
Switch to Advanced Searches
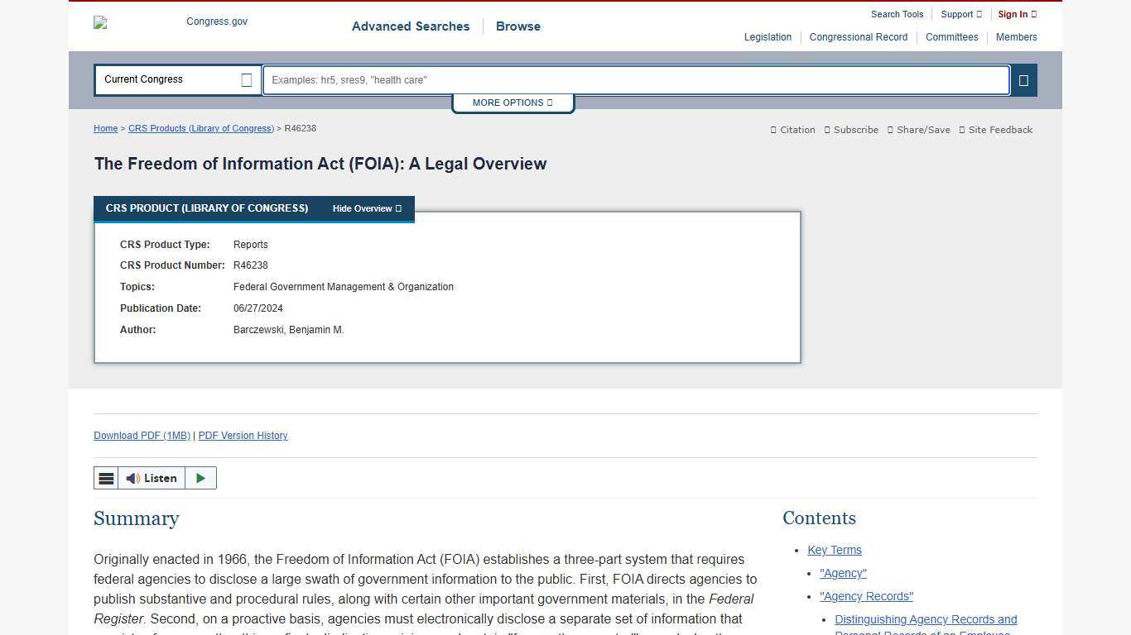pyautogui.click(x=411, y=26)
